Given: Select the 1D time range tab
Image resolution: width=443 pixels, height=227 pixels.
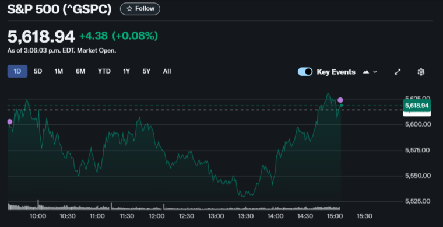Looking at the screenshot, I should 17,71.
